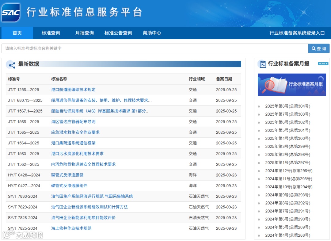Open 船用通信导航设备的安装 standard link
The height and width of the screenshot is (241, 331).
[101, 100]
